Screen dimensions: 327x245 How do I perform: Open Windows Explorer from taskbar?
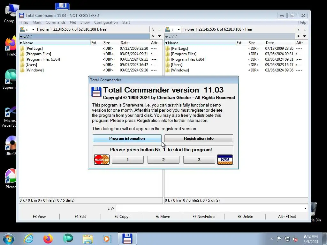coord(88,239)
